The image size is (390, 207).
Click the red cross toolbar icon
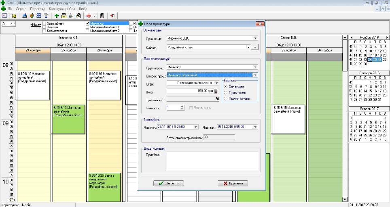[x=89, y=16]
